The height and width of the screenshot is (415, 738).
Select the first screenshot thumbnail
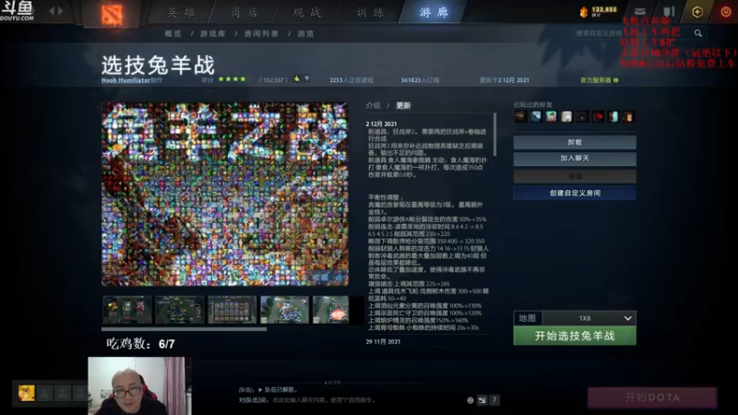click(127, 310)
